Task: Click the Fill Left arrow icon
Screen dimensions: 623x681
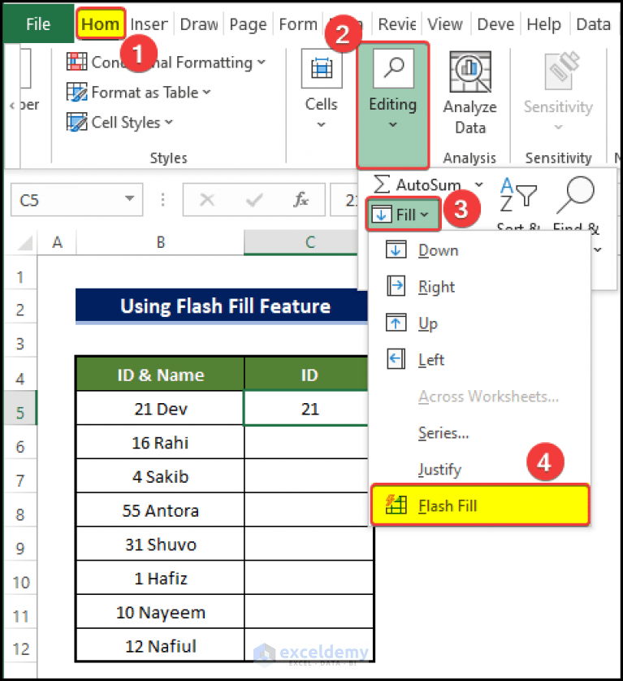Action: coord(396,359)
